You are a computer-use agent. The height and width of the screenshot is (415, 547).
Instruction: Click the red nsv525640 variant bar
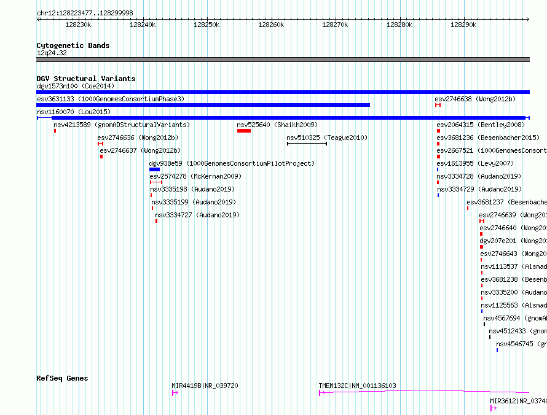(244, 131)
